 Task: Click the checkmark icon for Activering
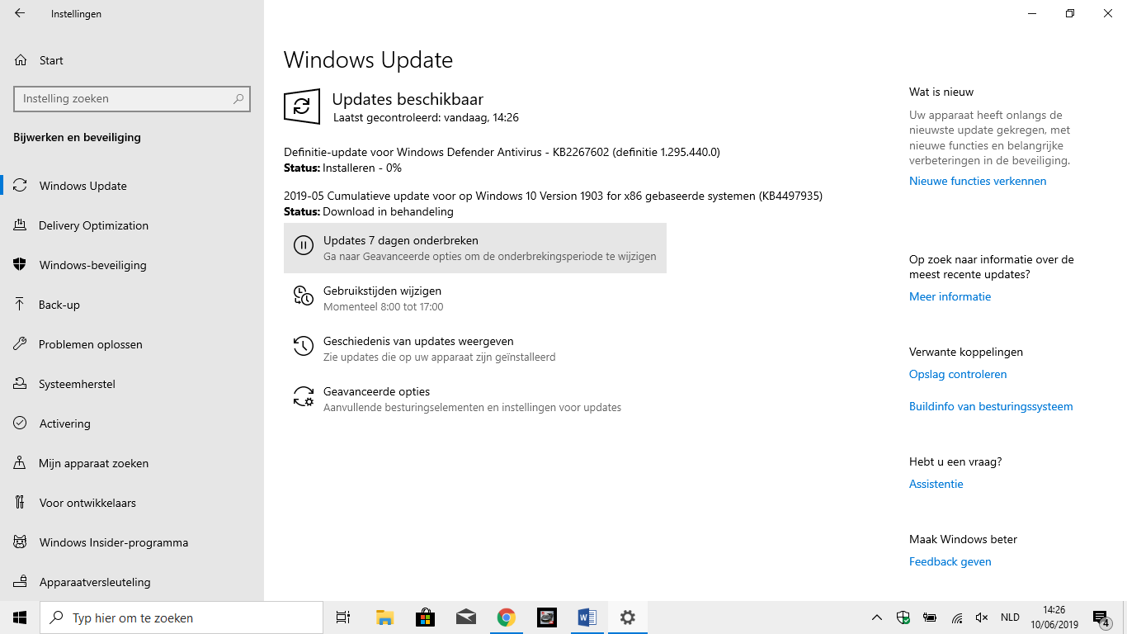[21, 423]
